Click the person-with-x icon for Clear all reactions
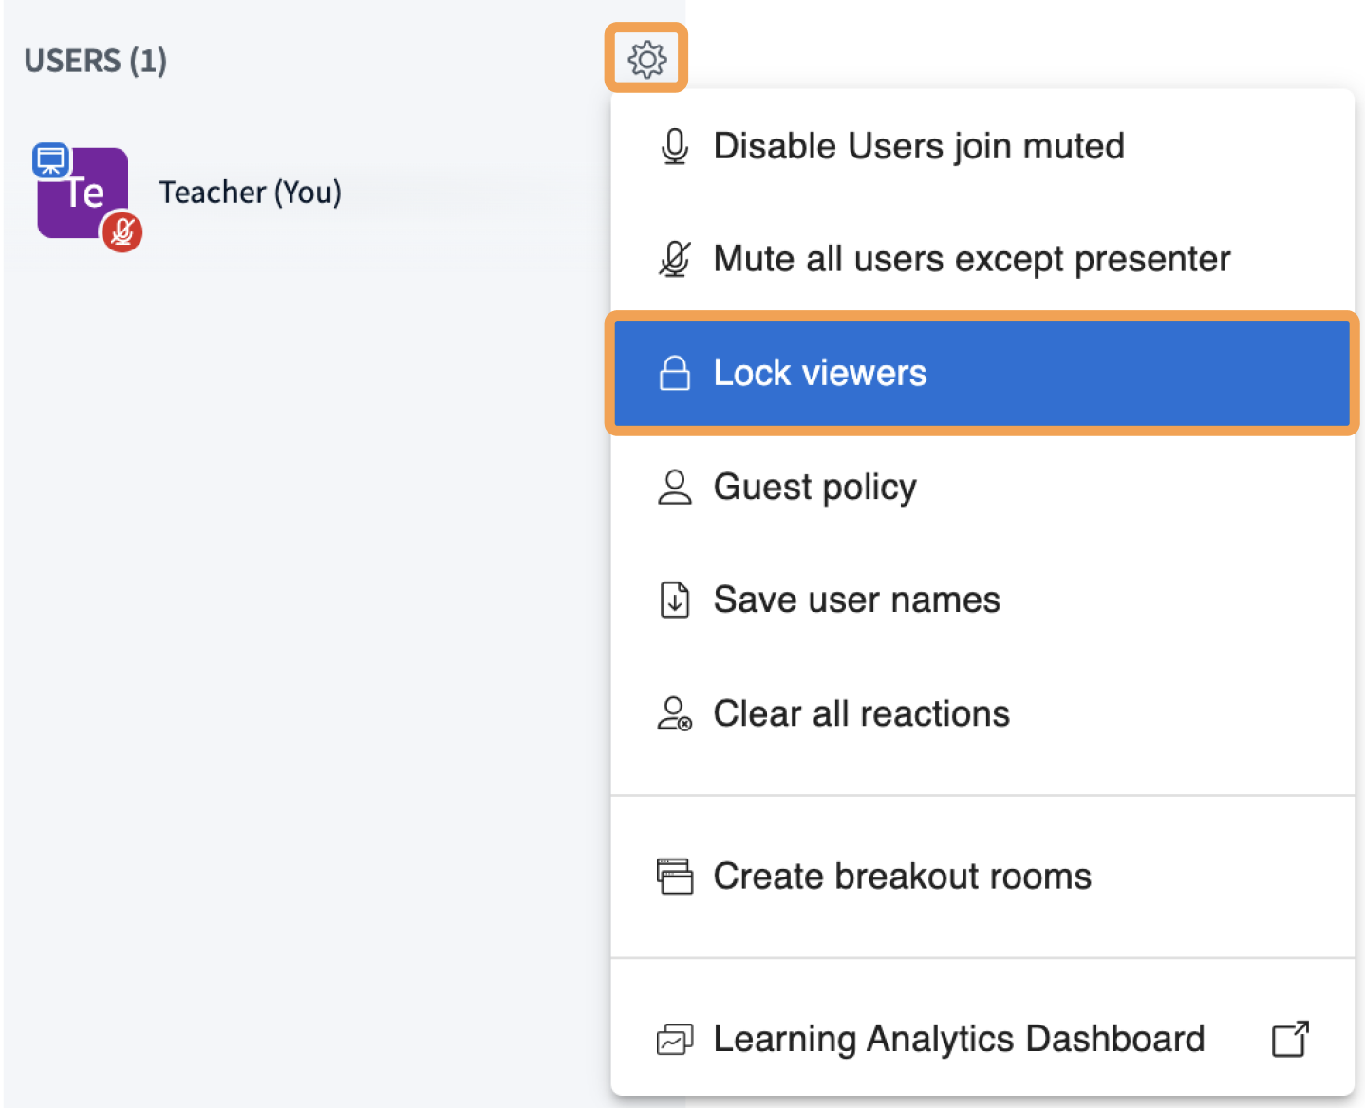This screenshot has height=1108, width=1365. 675,714
